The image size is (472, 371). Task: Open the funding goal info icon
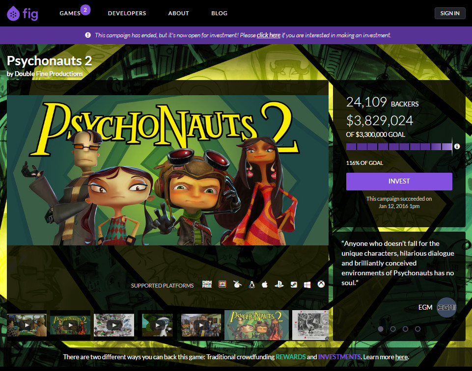[x=457, y=146]
